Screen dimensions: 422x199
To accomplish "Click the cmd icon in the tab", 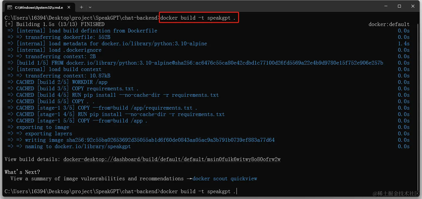I will (10, 7).
